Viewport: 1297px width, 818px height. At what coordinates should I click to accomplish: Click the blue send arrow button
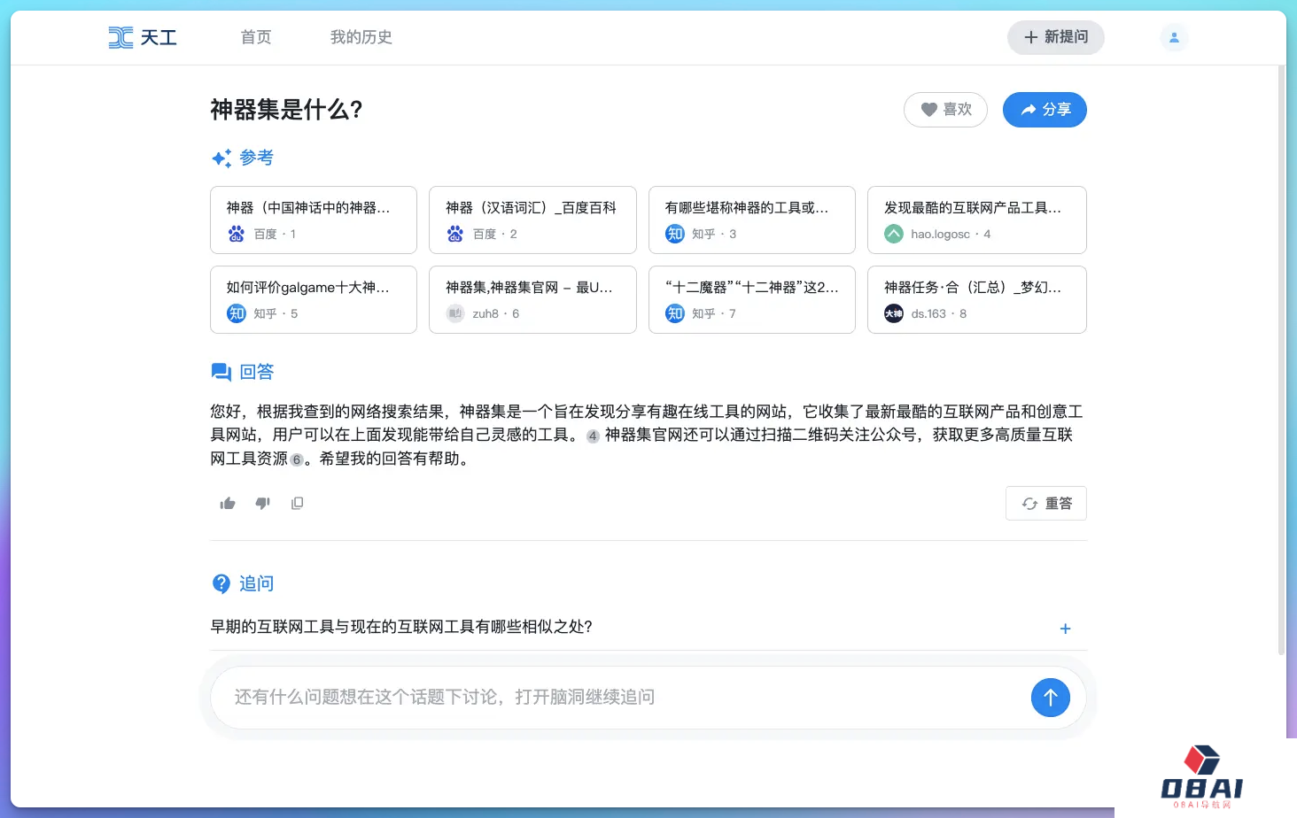[1050, 698]
